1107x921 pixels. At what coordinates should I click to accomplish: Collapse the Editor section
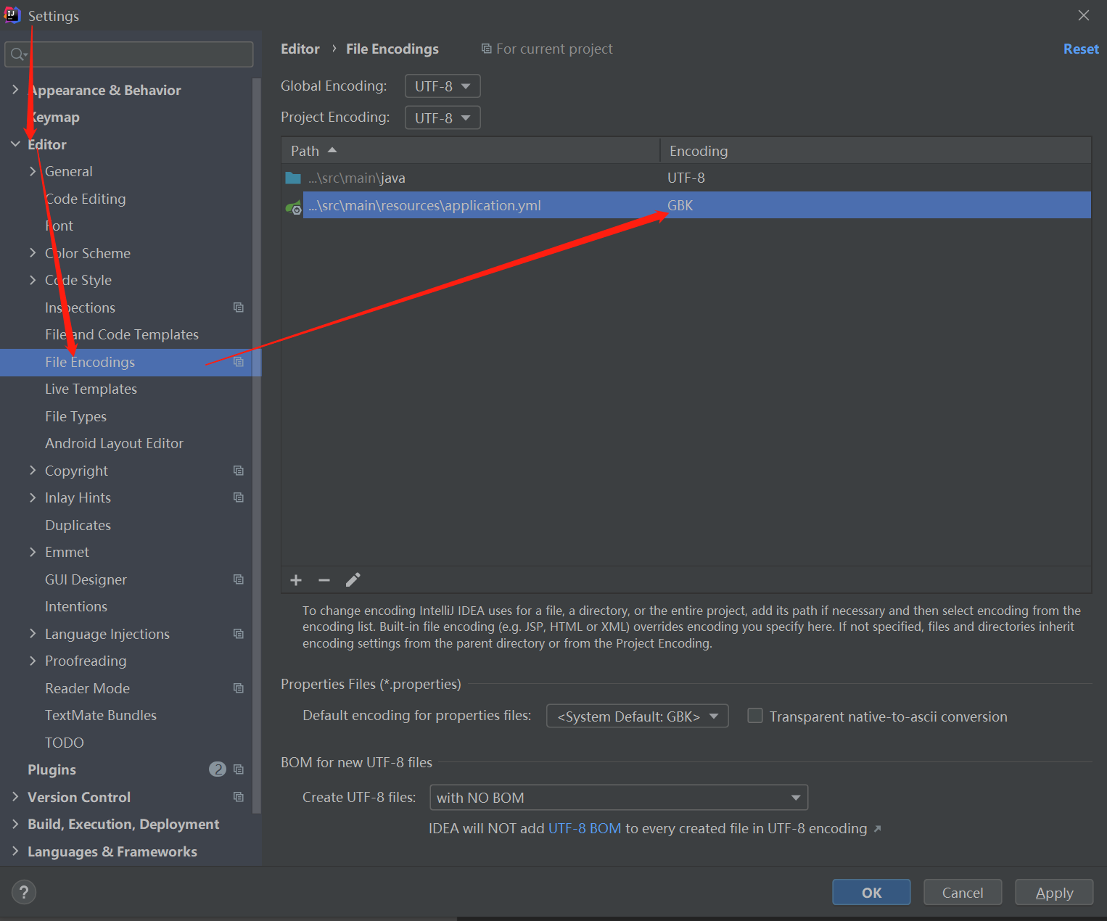click(15, 144)
